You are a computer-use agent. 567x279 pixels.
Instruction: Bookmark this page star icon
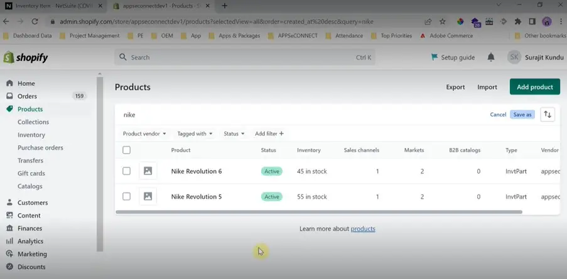[443, 22]
